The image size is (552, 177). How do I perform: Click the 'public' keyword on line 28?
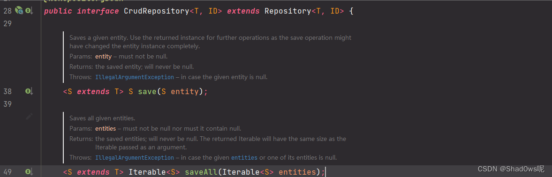coord(58,11)
